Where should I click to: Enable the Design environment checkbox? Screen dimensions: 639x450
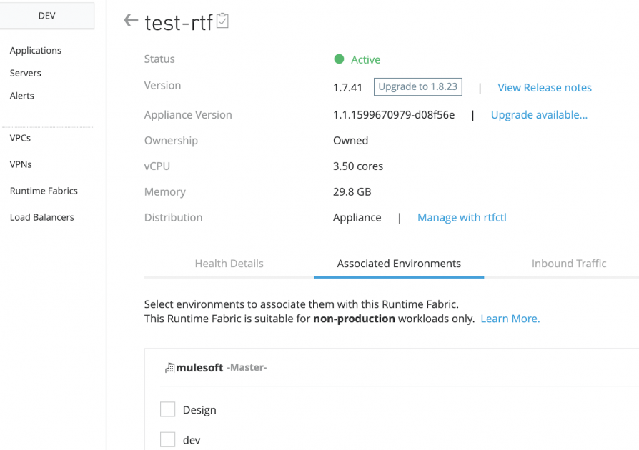coord(167,409)
